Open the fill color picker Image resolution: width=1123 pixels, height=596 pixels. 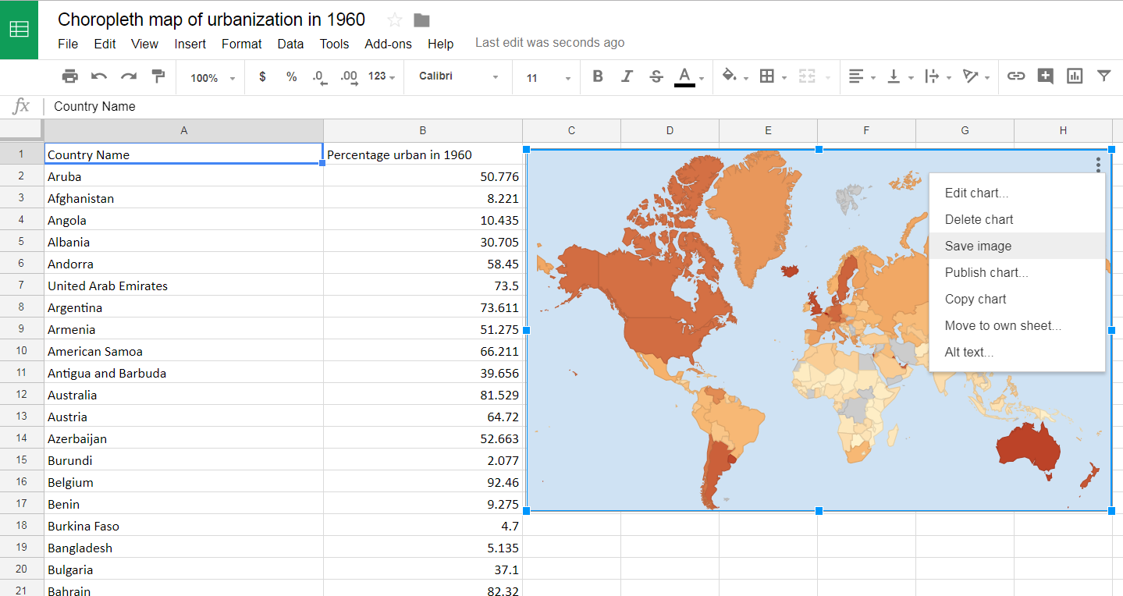pos(730,76)
